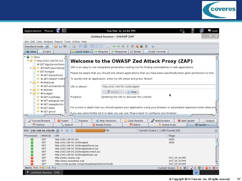Open the Analyse menu
This screenshot has width=242, height=181.
coord(48,42)
